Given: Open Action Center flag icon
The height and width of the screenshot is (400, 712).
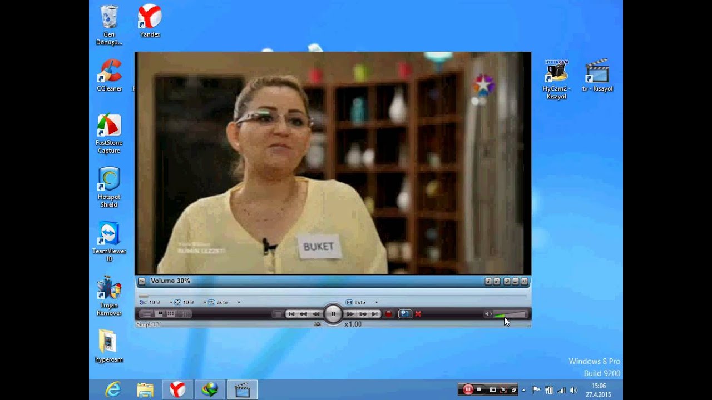Looking at the screenshot, I should [x=536, y=390].
